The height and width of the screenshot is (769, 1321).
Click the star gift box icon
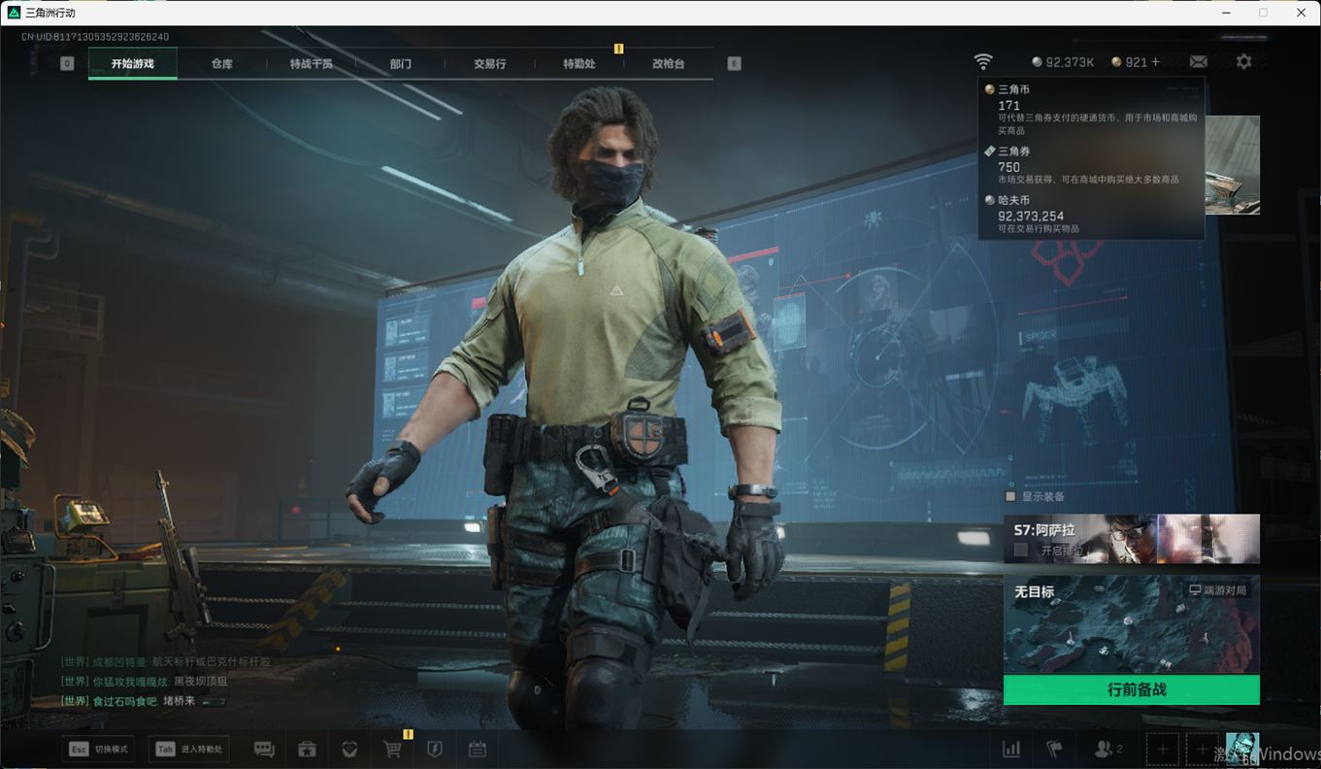[x=307, y=749]
